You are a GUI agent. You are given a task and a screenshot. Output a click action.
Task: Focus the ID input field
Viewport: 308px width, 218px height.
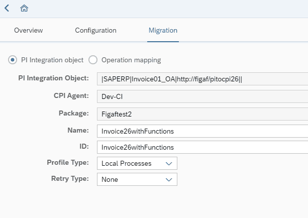(x=202, y=147)
